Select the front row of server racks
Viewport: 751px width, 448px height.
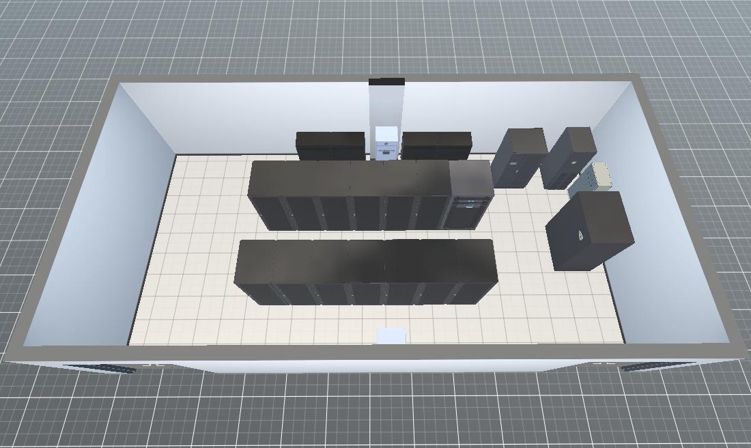pos(365,270)
